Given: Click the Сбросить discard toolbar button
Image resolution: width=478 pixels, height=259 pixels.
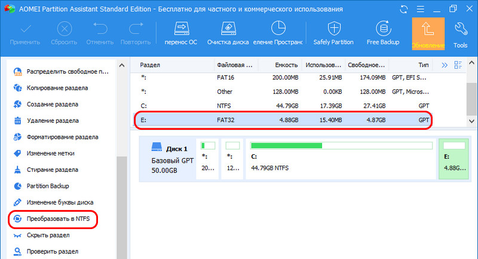Looking at the screenshot, I should click(x=64, y=34).
